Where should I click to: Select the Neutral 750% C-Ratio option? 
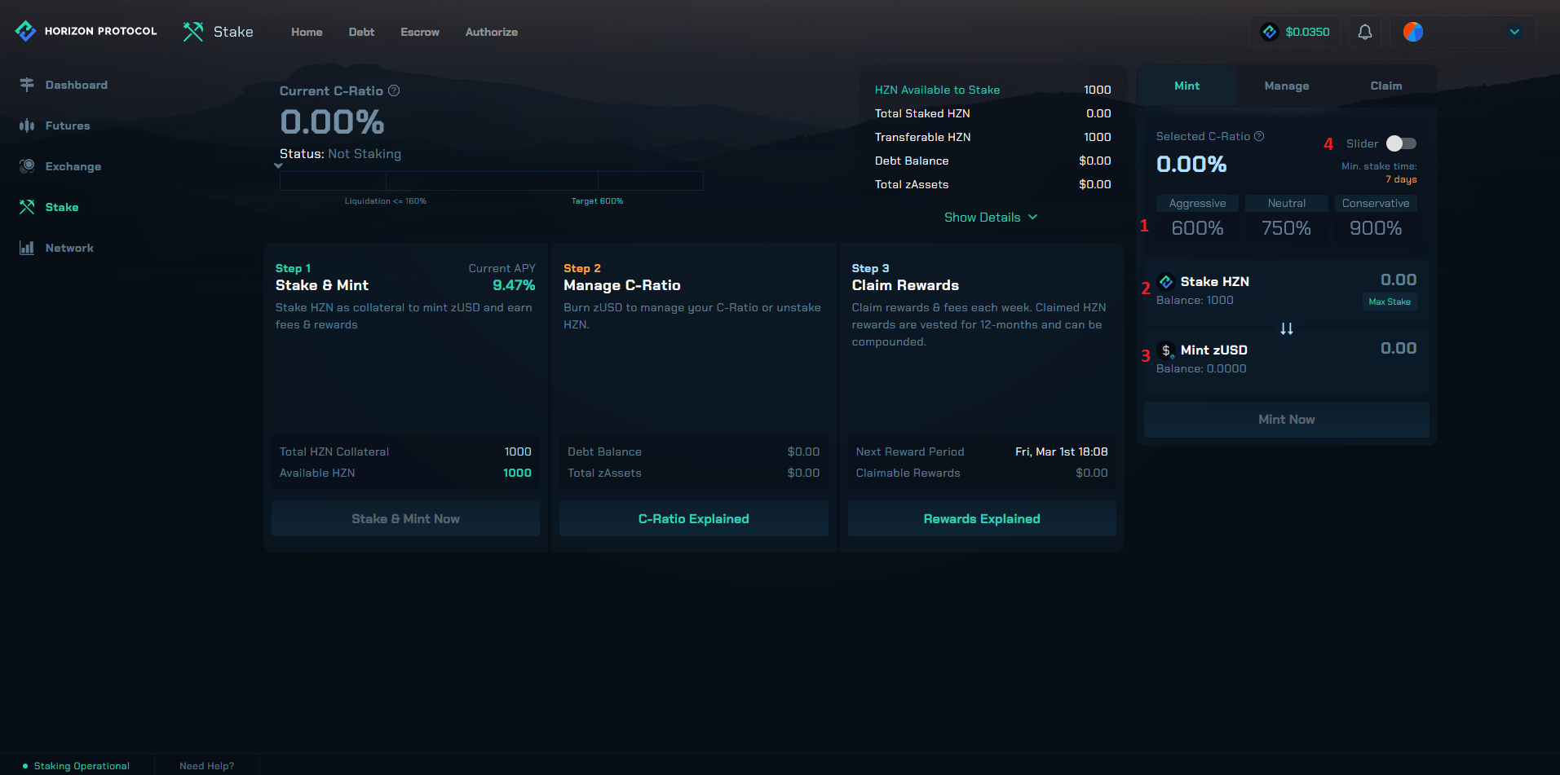pyautogui.click(x=1286, y=219)
